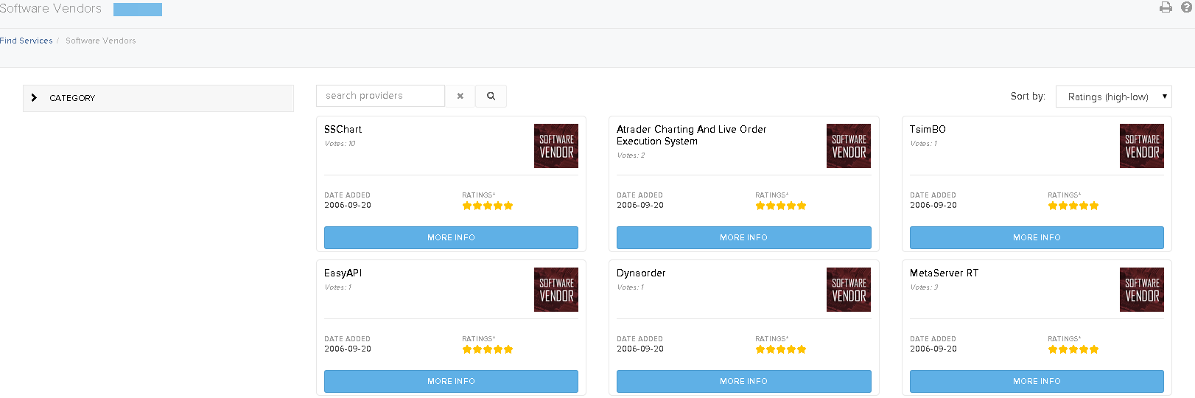The image size is (1195, 398).
Task: Click More Info for Atrader Charting
Action: click(744, 237)
